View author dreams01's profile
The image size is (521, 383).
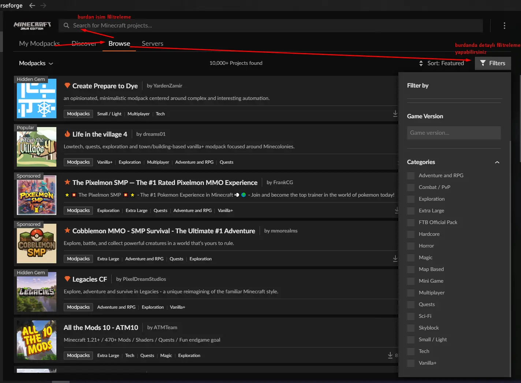coord(154,134)
